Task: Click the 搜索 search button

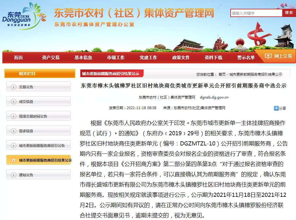Action: coord(289,13)
